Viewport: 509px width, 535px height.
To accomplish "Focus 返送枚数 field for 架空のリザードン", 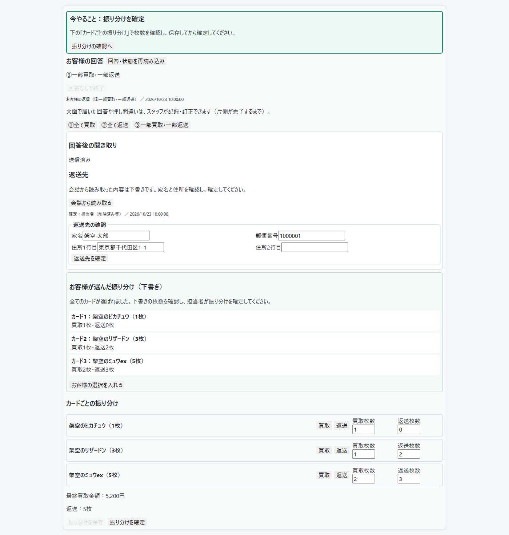I will pyautogui.click(x=409, y=454).
